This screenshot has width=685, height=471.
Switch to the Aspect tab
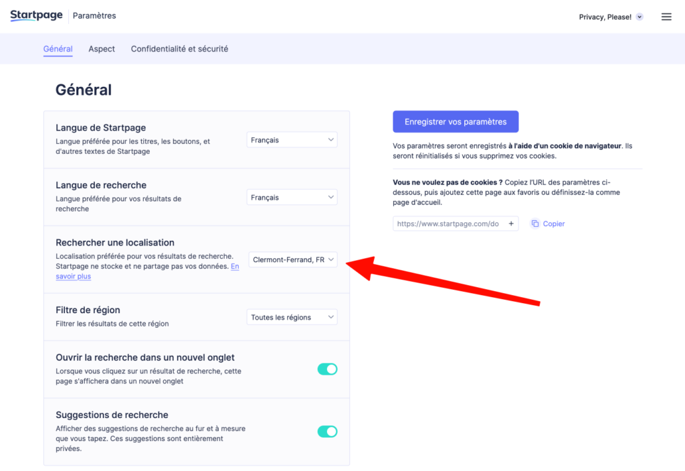click(102, 49)
